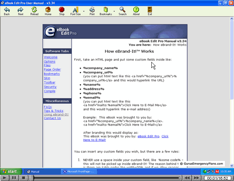The height and width of the screenshot is (181, 234).
Task: Click the red M tray icon
Action: pyautogui.click(x=217, y=172)
